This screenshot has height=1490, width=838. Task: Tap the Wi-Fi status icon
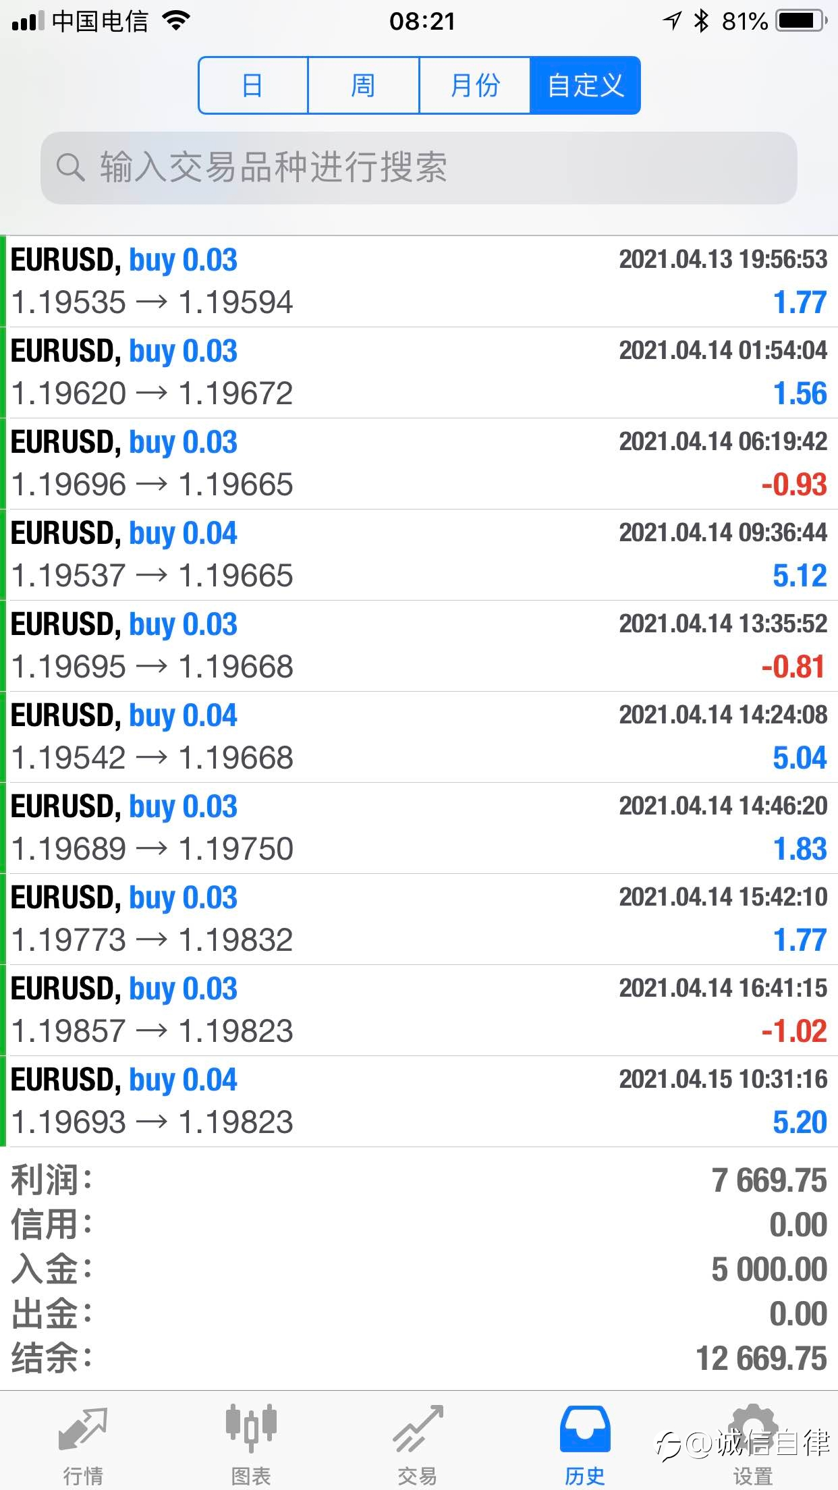[177, 22]
